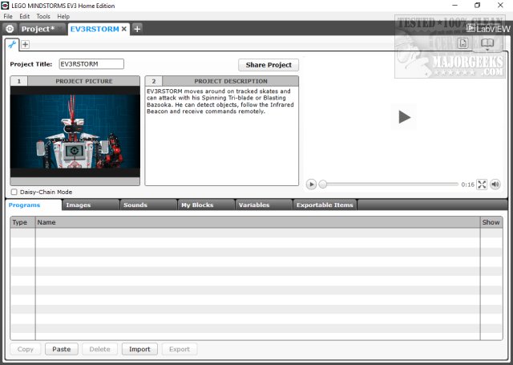Click the PROJECT DESCRIPTION section header
Screen dimensions: 513x365
(x=231, y=81)
